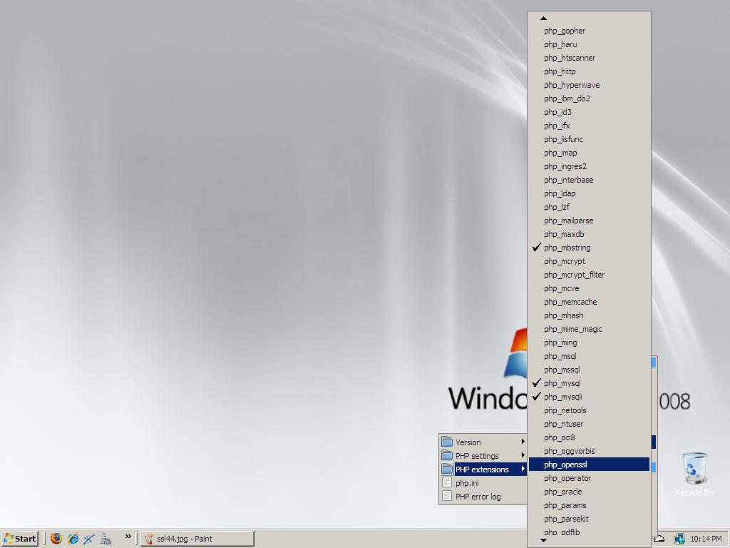Expand the Version submenu arrow
The width and height of the screenshot is (730, 548).
click(x=523, y=442)
